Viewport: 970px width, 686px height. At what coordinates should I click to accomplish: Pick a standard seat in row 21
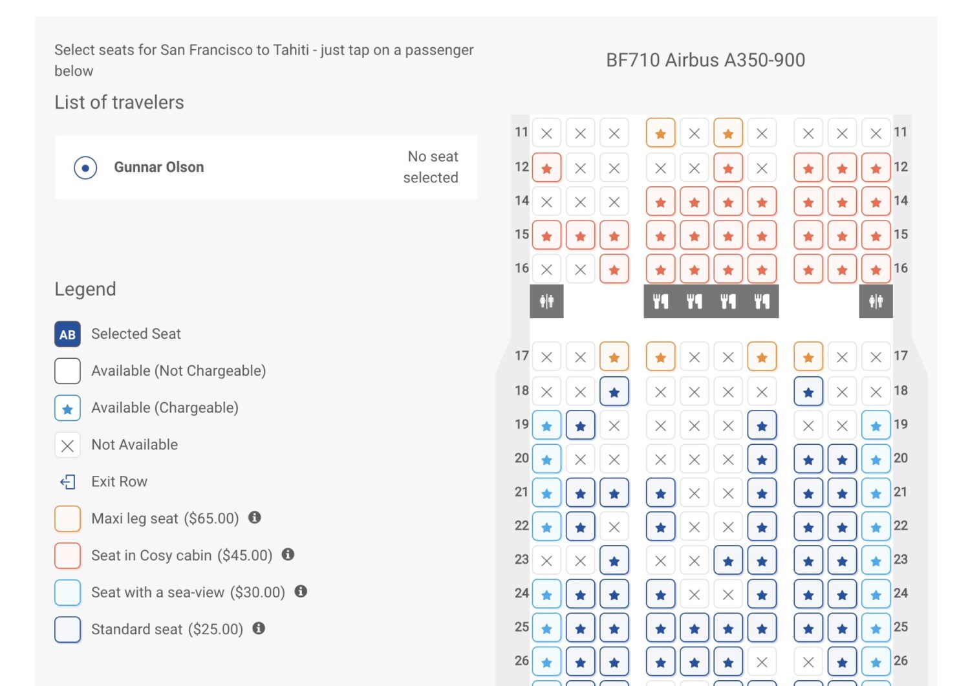580,492
